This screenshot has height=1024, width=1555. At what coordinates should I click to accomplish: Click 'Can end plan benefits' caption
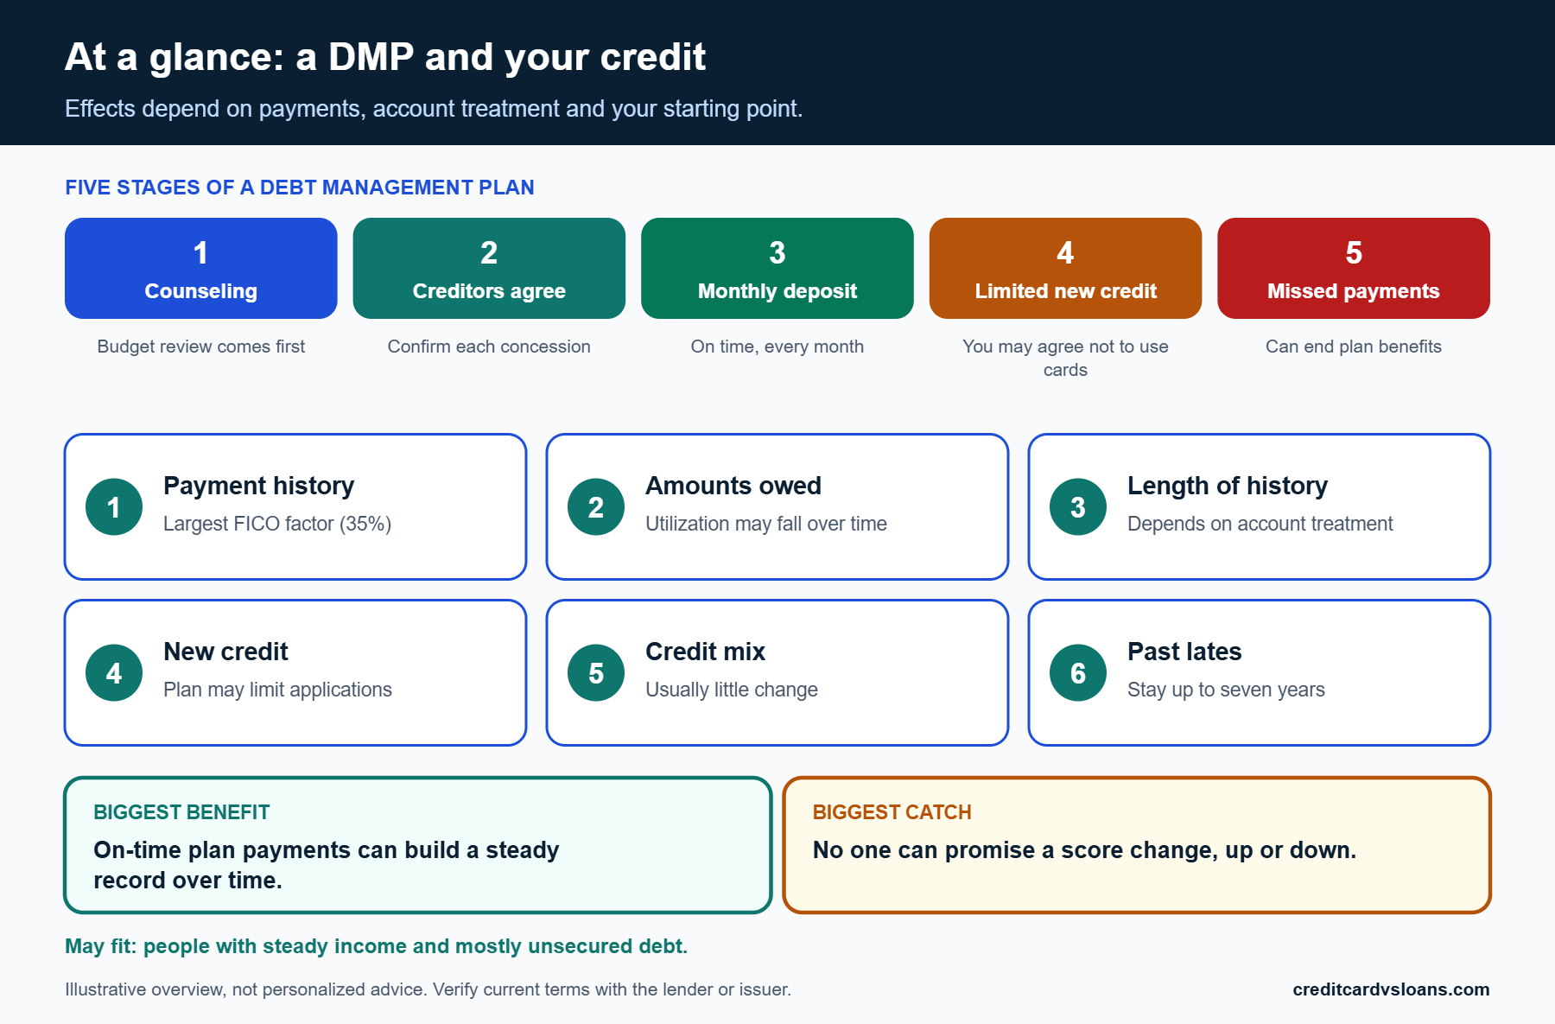1354,347
